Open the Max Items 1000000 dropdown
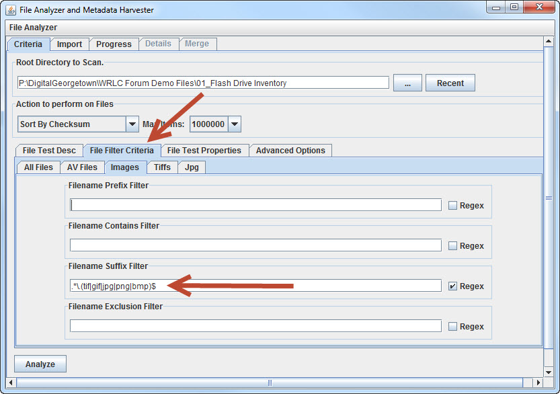 click(234, 124)
